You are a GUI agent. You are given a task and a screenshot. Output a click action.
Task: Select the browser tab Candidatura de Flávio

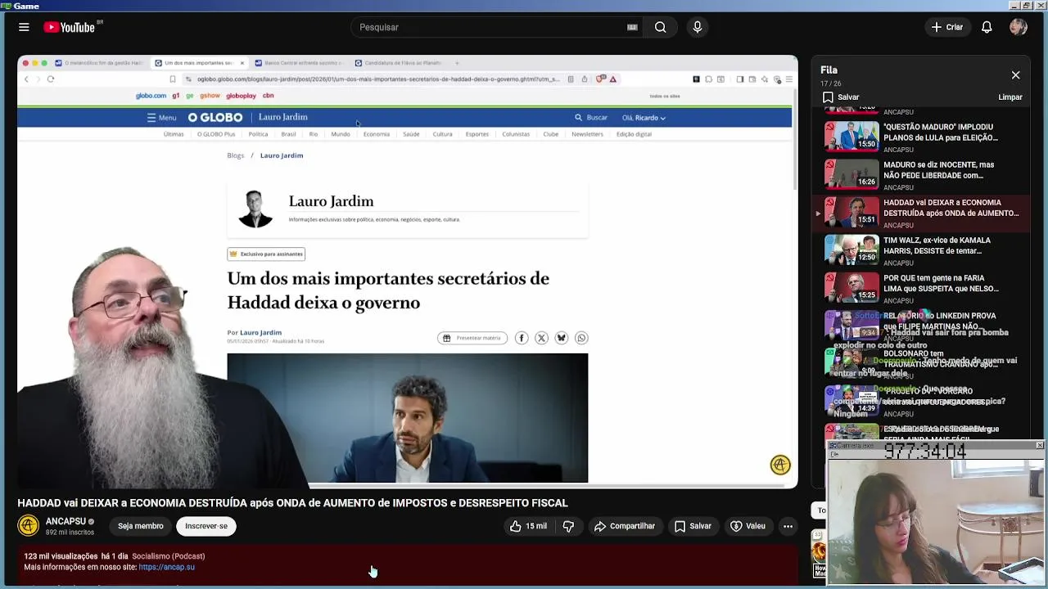398,63
